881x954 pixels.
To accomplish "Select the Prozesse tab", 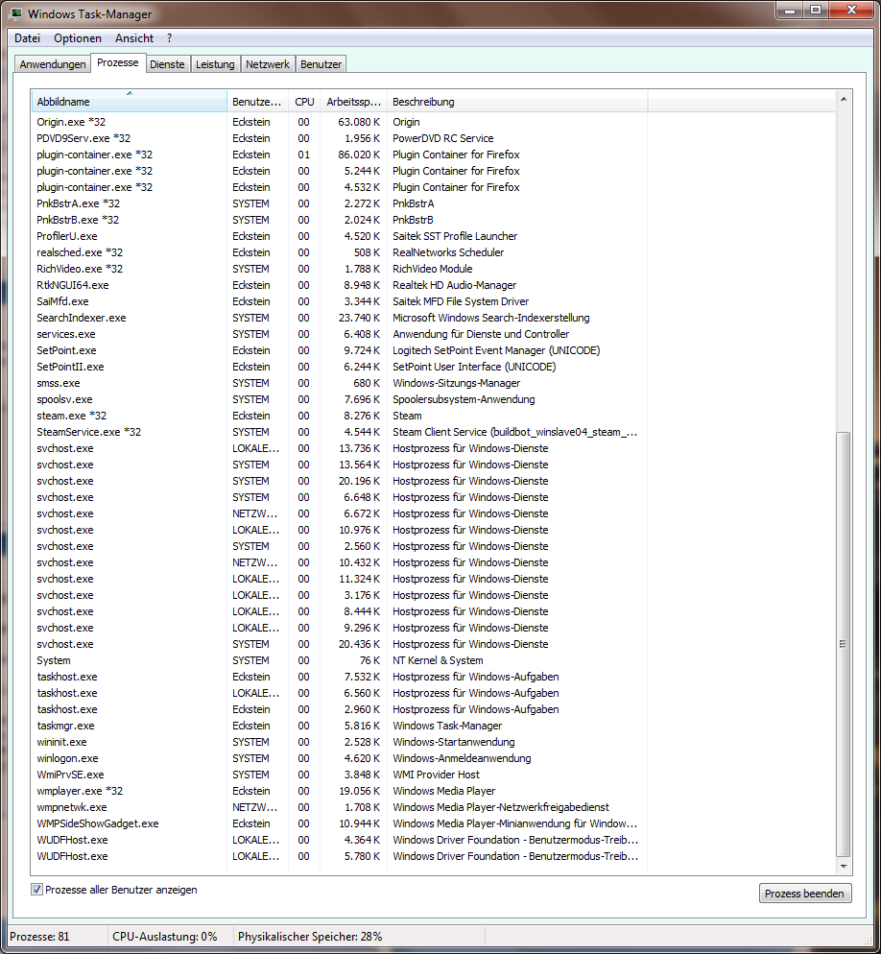I will [x=118, y=62].
